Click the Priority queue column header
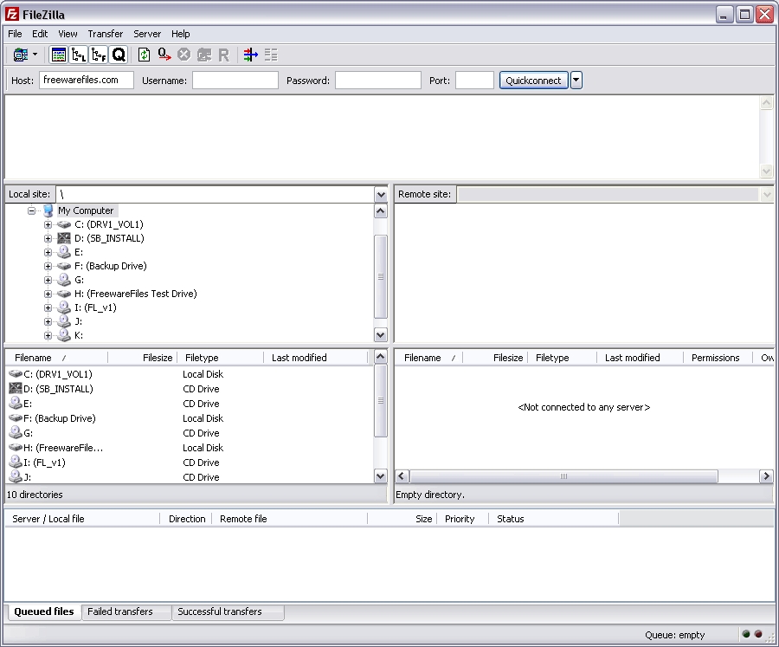Screen dimensions: 779x647 [462, 519]
